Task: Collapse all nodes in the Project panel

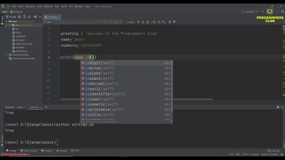Action: pyautogui.click(x=29, y=17)
